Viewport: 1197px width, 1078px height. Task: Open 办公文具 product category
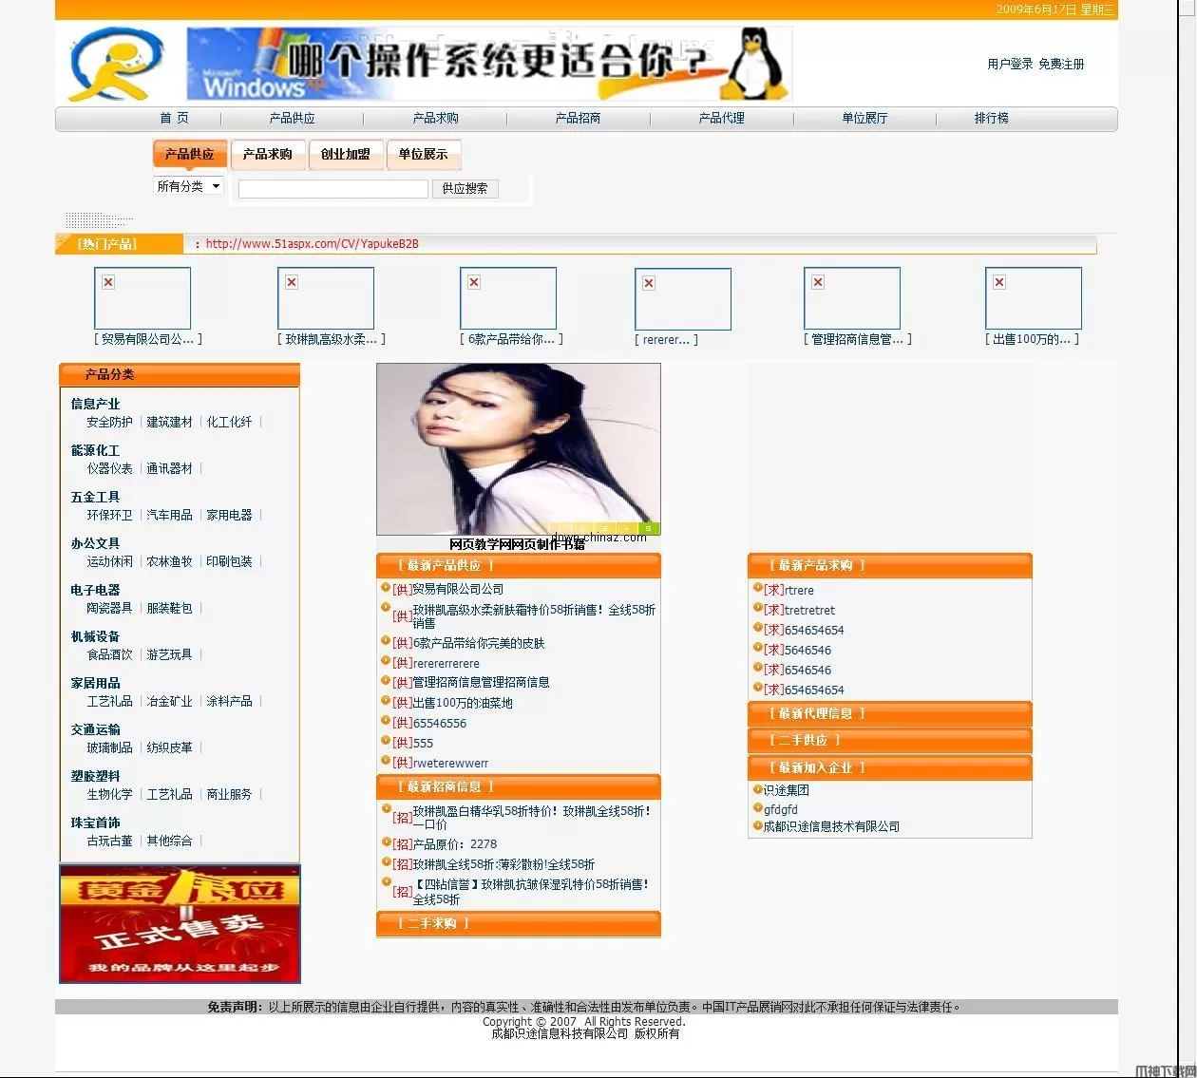coord(95,543)
